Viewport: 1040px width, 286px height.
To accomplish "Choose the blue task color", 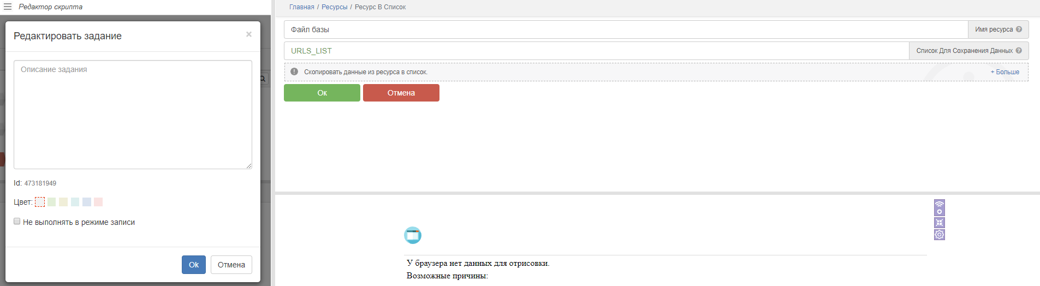I will [87, 202].
